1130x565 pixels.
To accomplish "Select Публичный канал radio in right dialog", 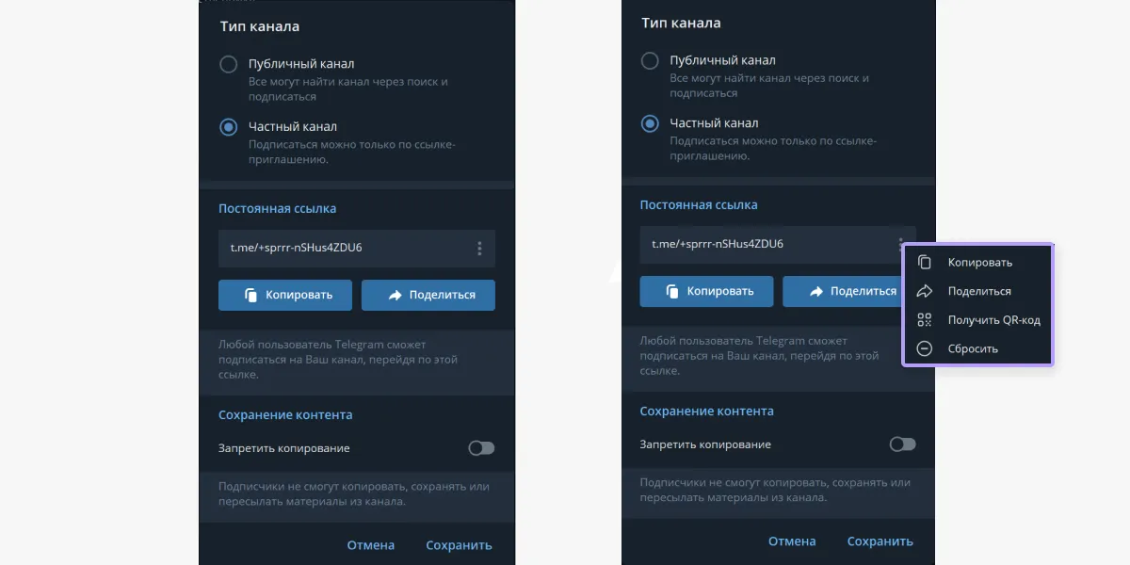I will 649,61.
